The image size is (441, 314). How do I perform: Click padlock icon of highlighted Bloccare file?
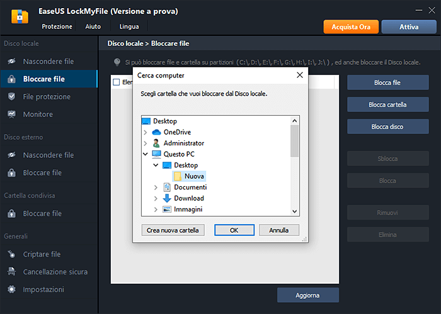click(x=11, y=79)
